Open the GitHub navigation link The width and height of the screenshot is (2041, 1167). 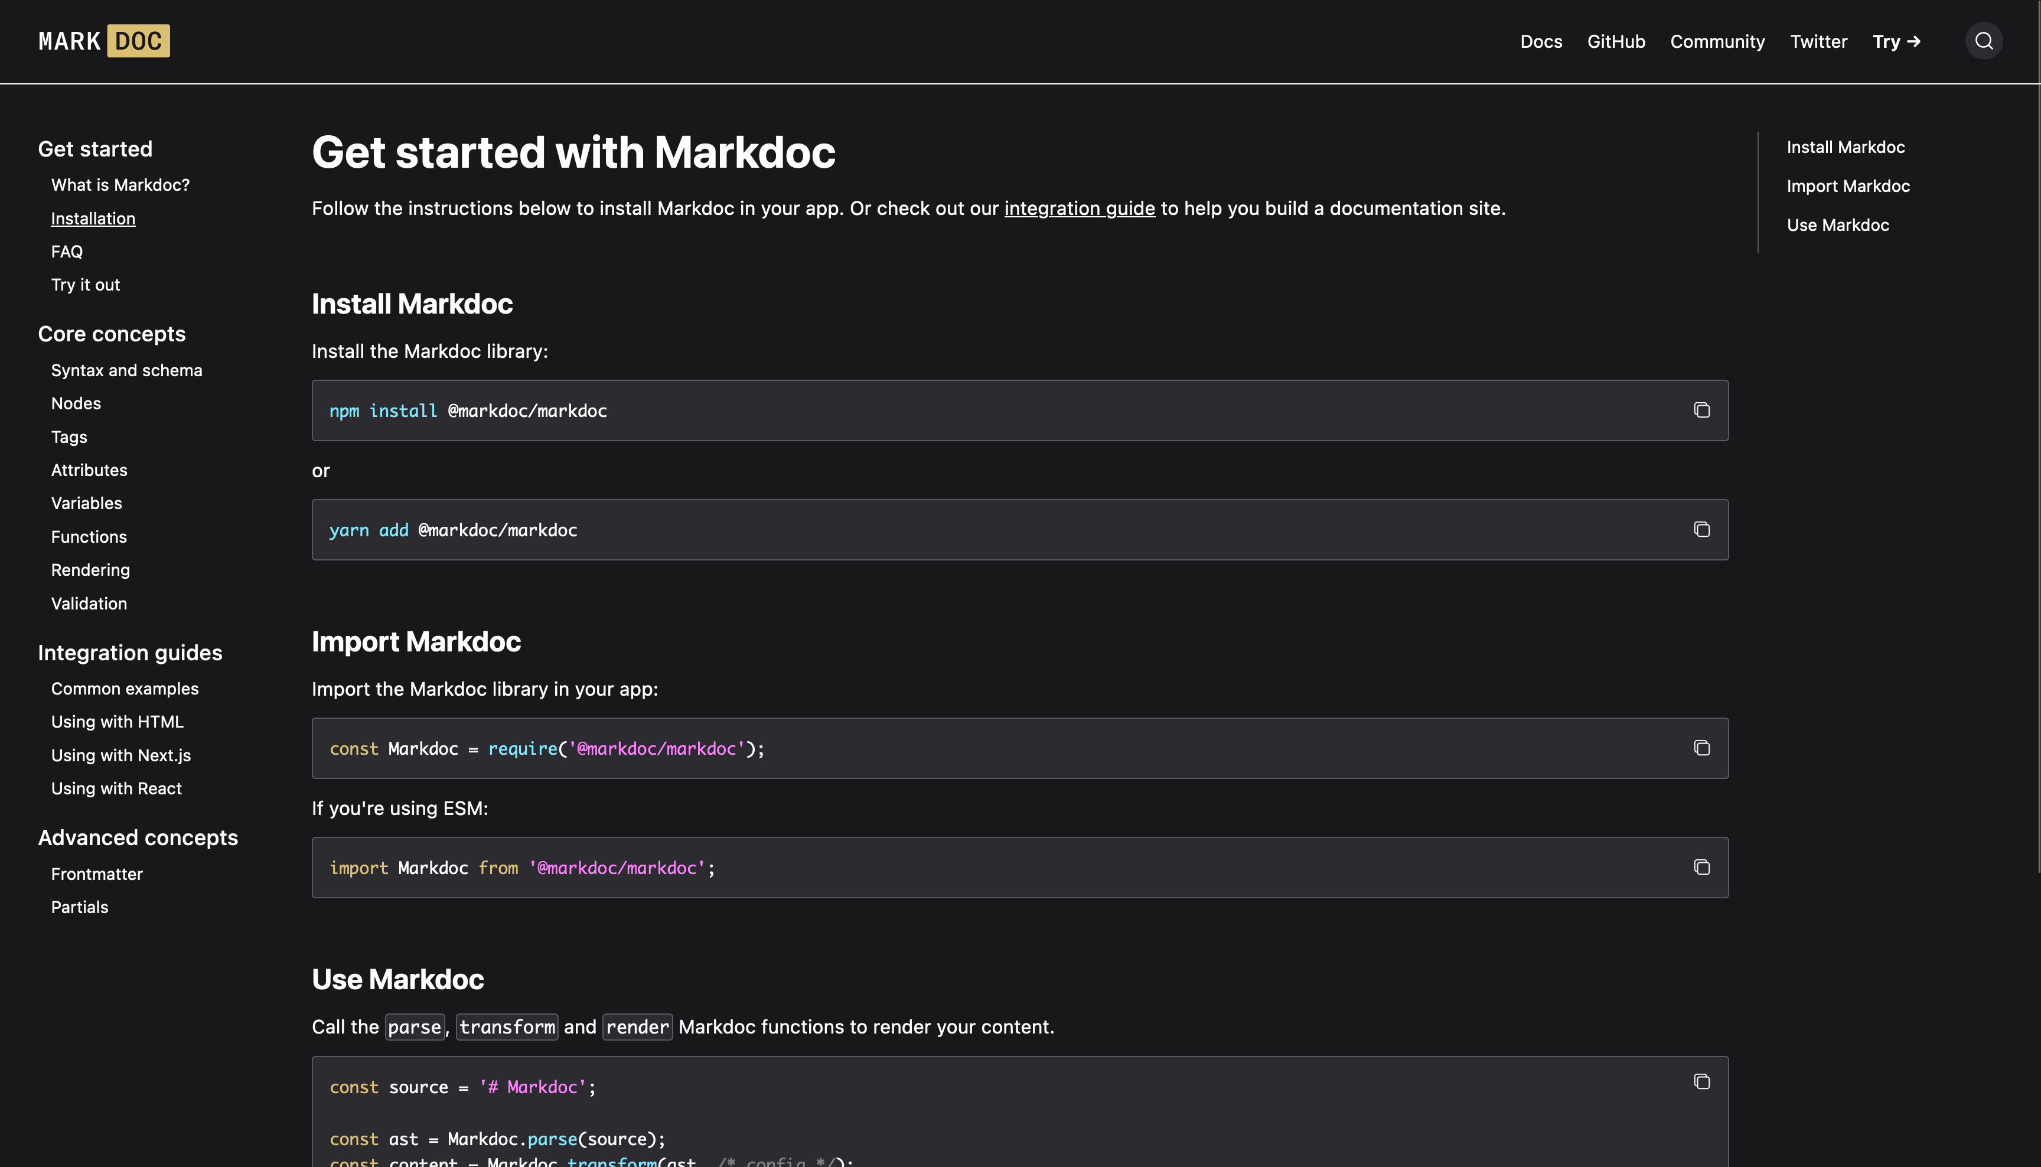click(1615, 42)
